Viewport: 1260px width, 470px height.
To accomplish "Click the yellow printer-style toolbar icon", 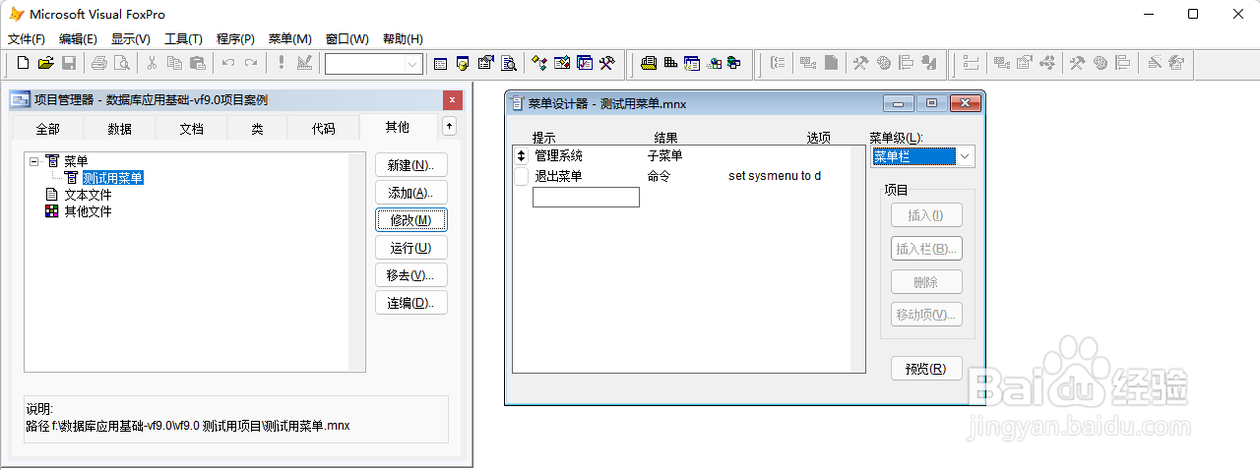I will pos(649,63).
